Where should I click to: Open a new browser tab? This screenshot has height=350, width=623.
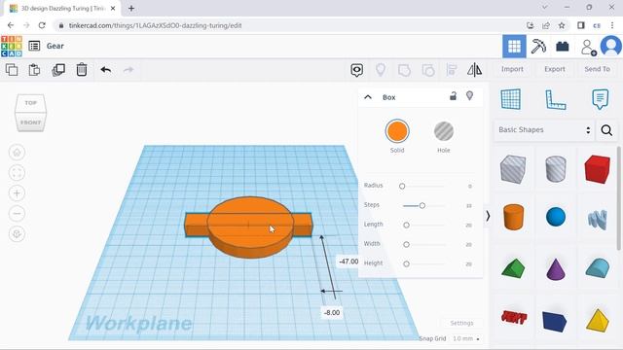click(131, 8)
